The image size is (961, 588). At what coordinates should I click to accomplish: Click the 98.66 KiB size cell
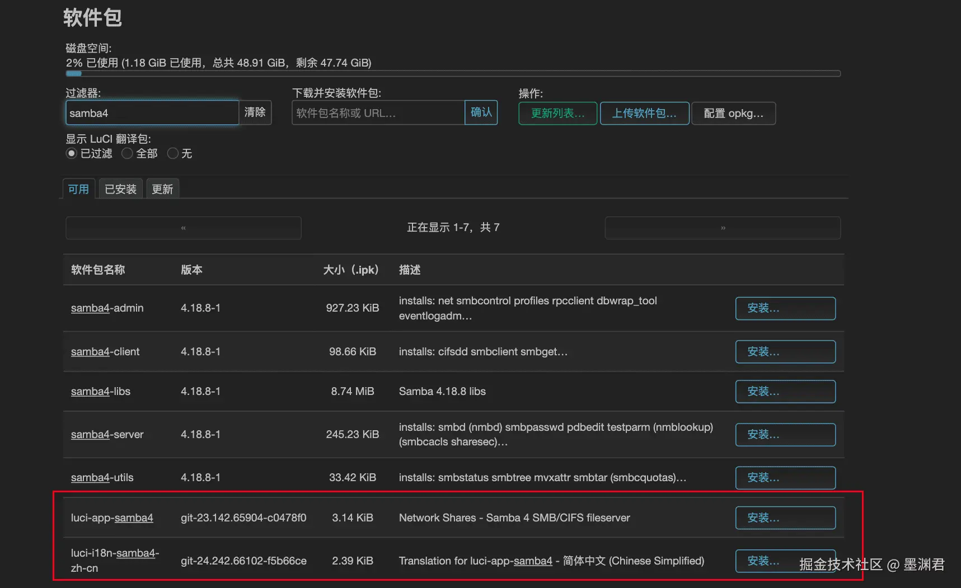coord(353,351)
